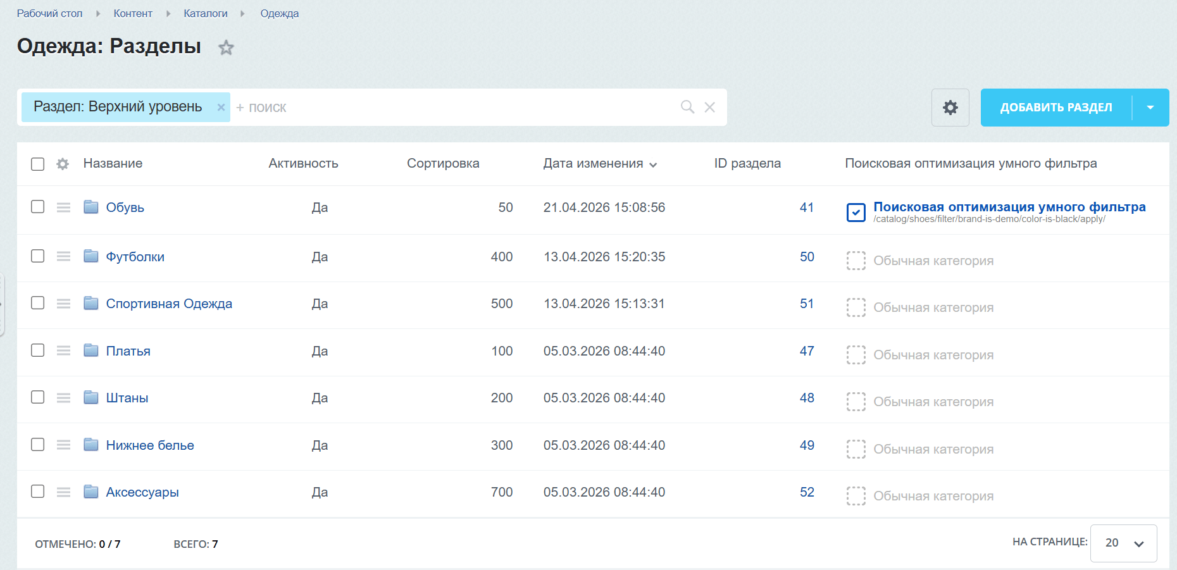
Task: Select the Футболки row checkbox
Action: click(38, 256)
